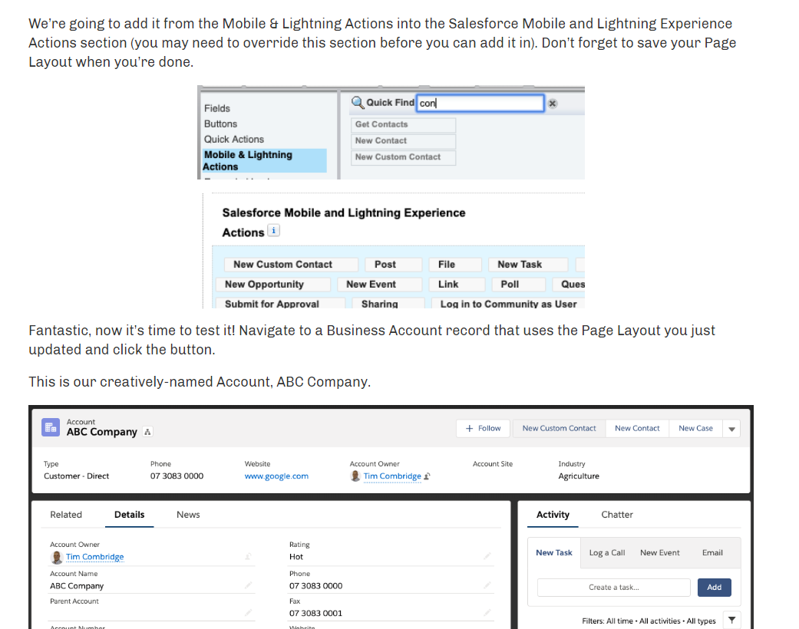
Task: Click the Quick Find input field
Action: 480,103
